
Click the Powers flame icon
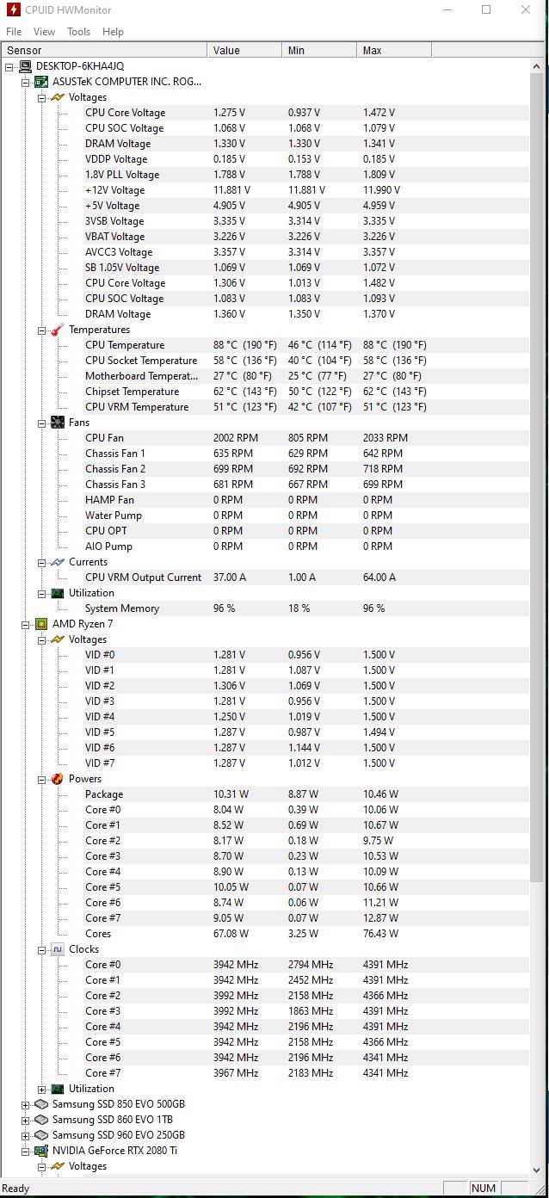(58, 779)
